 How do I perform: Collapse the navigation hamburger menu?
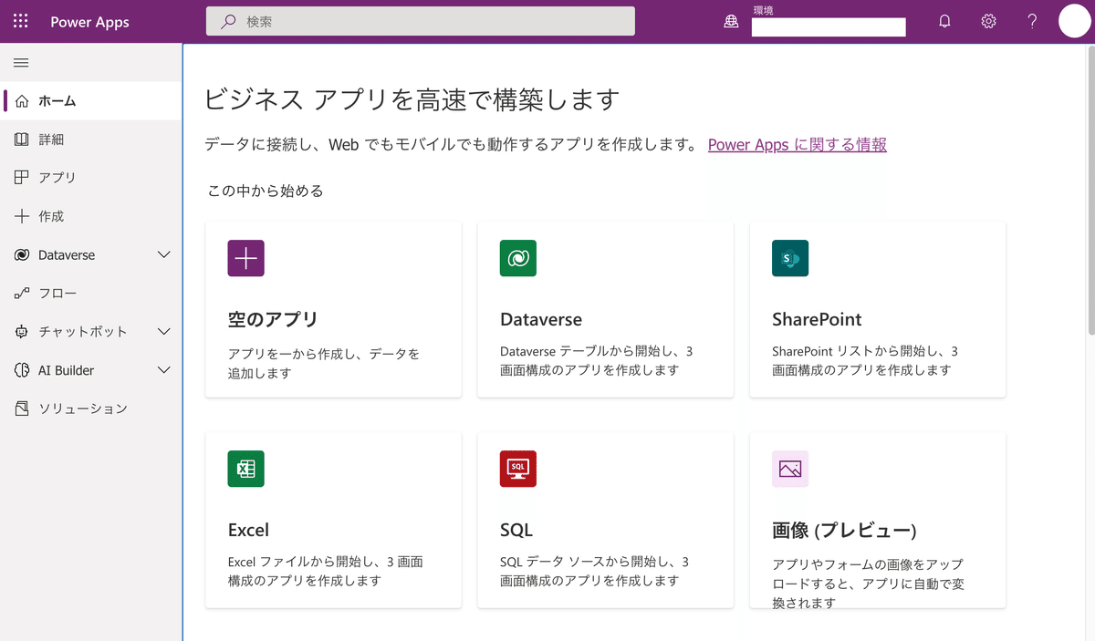21,63
